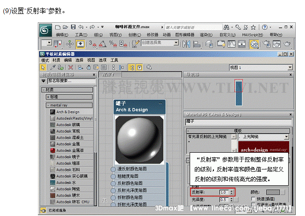Open Render Setup teapot icon
Image resolution: width=305 pixels, height=216 pixels.
tap(267, 44)
